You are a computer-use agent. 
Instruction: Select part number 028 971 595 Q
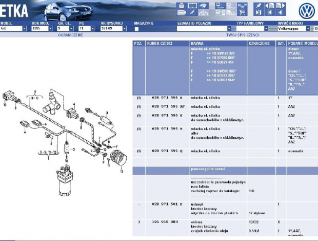(167, 151)
